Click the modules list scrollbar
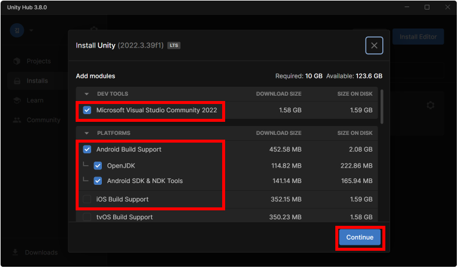Viewport: 458px width, 268px height. (x=382, y=106)
